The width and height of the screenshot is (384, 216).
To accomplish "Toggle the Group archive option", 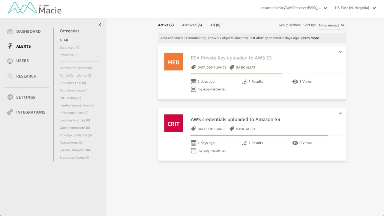I will click(x=289, y=25).
